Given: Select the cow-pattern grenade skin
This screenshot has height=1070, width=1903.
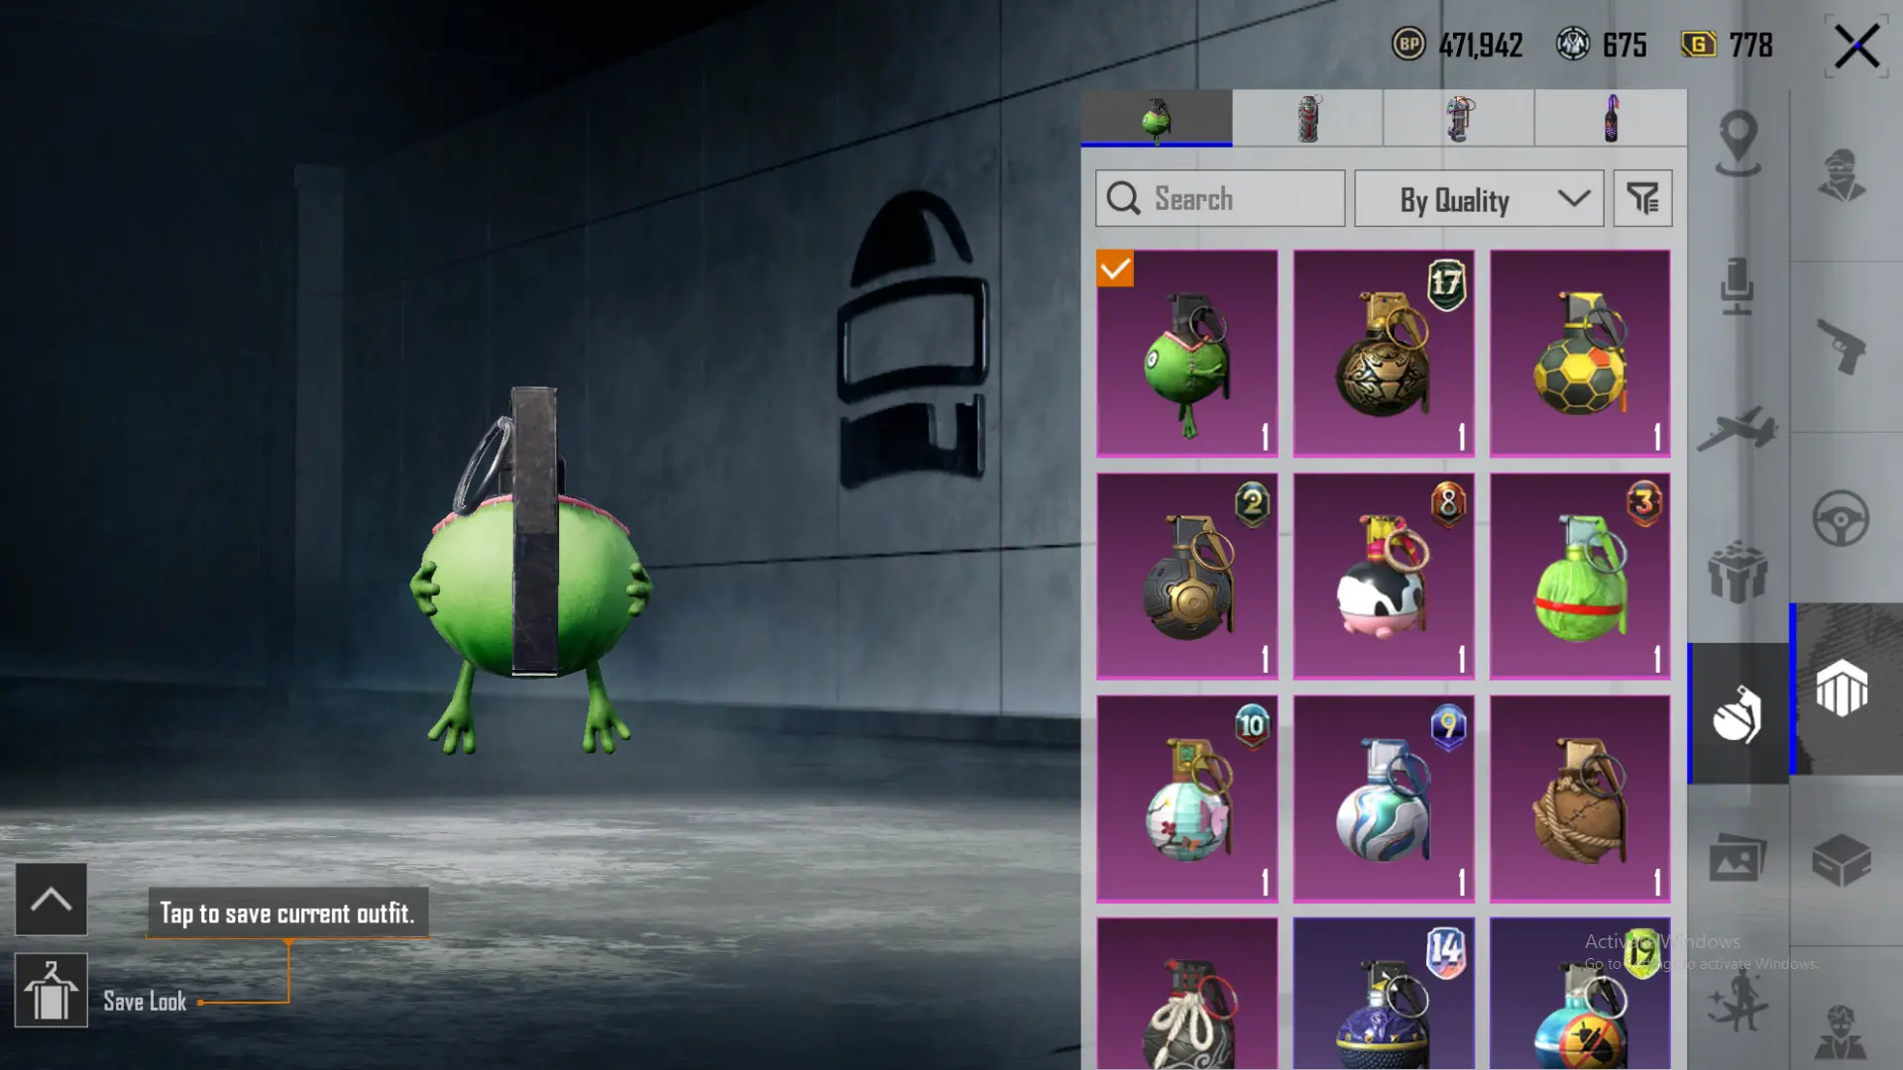Looking at the screenshot, I should point(1383,576).
